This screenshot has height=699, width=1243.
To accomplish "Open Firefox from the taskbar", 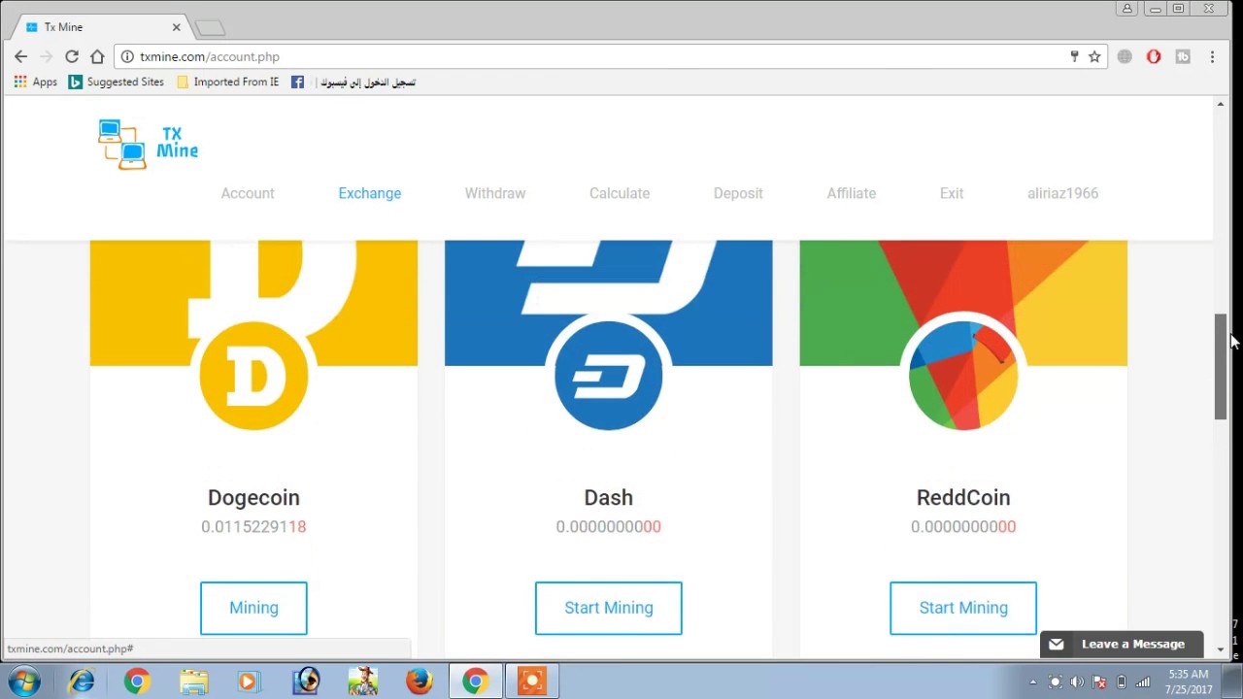I will point(419,682).
